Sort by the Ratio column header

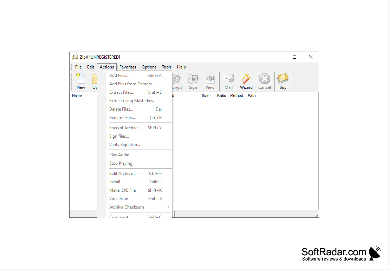220,96
